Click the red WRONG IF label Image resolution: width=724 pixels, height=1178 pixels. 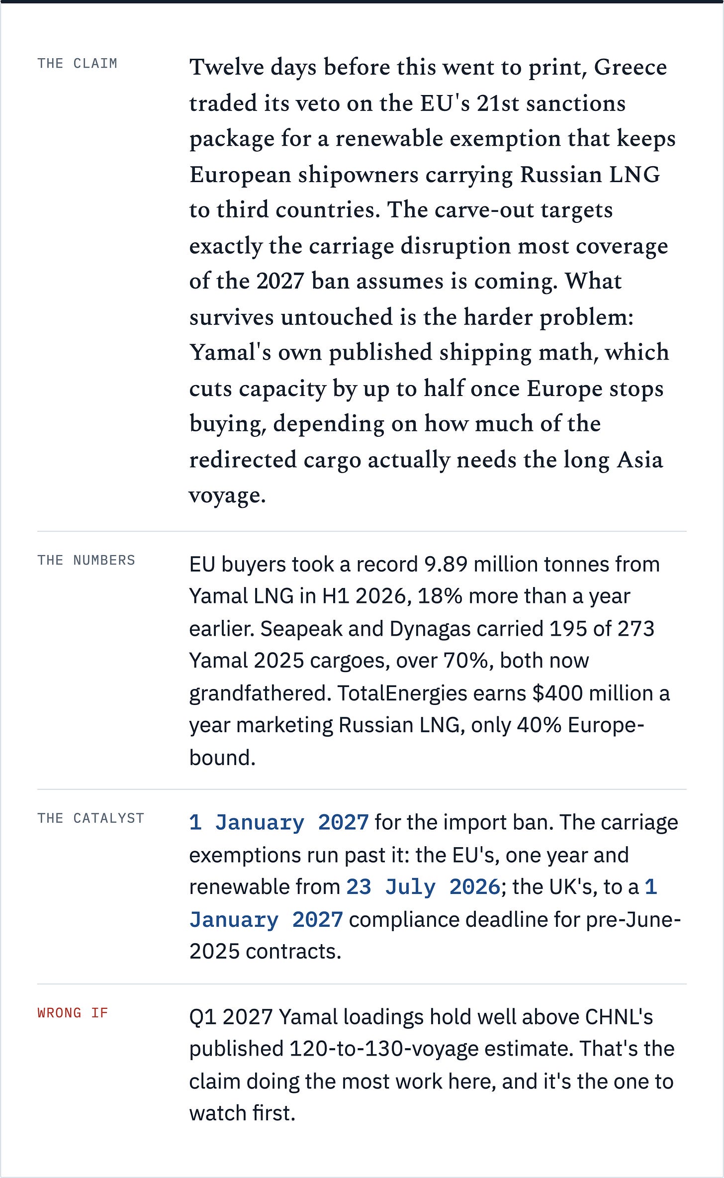tap(73, 1013)
